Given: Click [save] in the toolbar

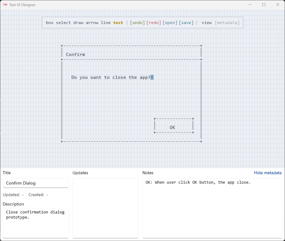Looking at the screenshot, I should (186, 23).
